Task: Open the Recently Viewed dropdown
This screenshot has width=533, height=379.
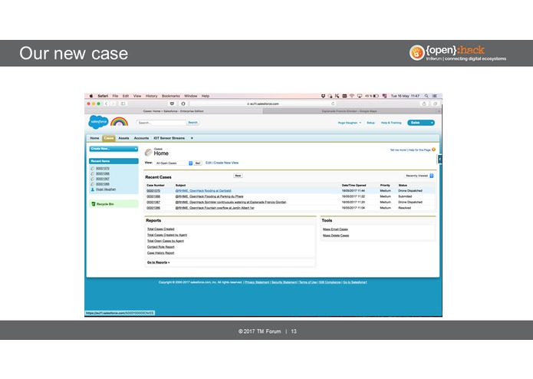Action: point(419,176)
